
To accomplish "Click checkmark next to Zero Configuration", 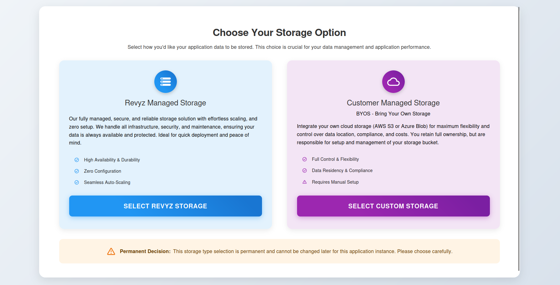I will click(77, 171).
